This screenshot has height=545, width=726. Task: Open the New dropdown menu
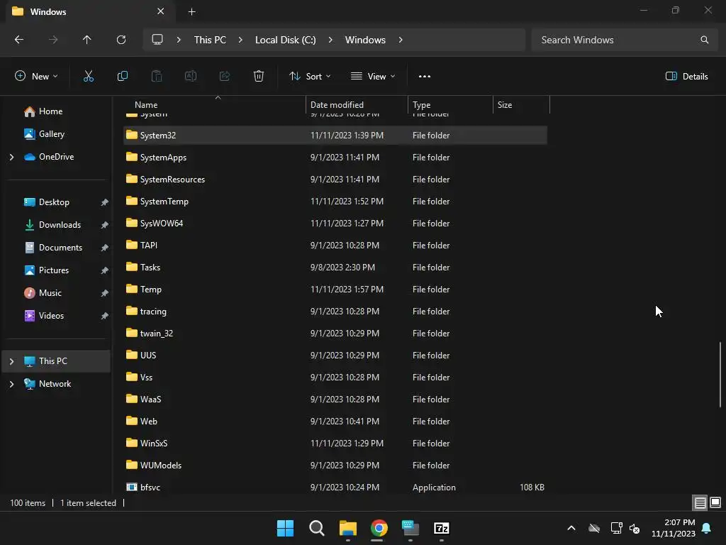[x=36, y=77]
